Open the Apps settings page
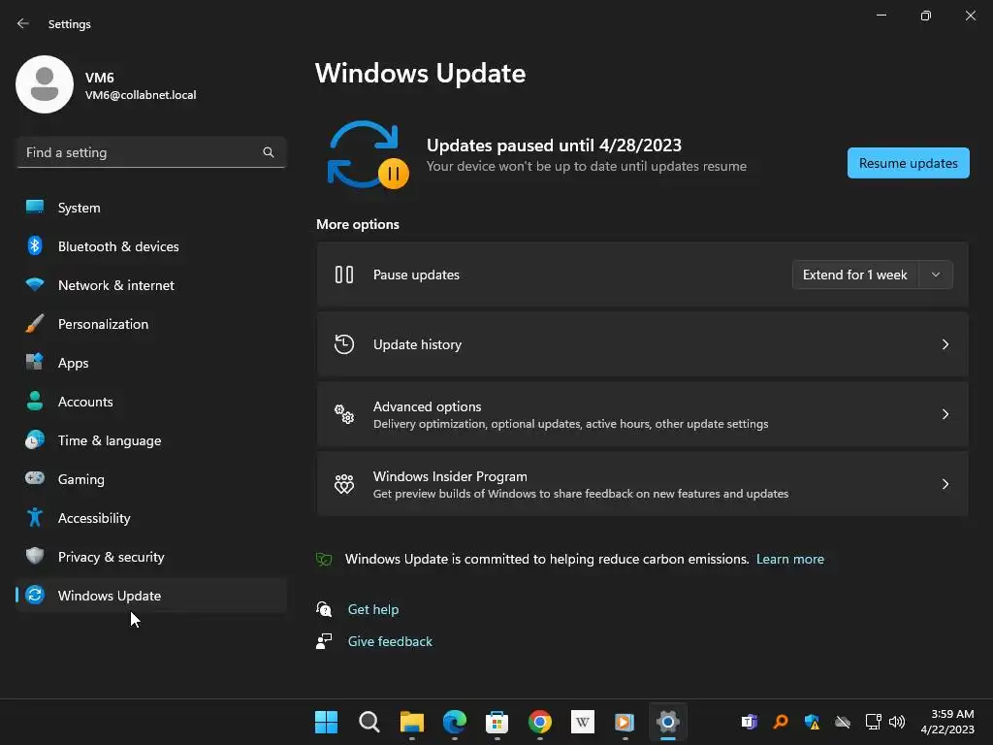The height and width of the screenshot is (745, 993). 151,363
